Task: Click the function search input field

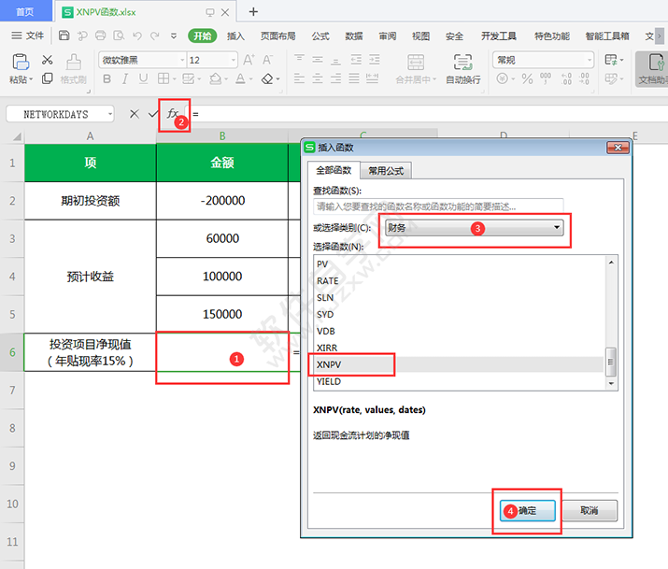Action: click(x=438, y=207)
